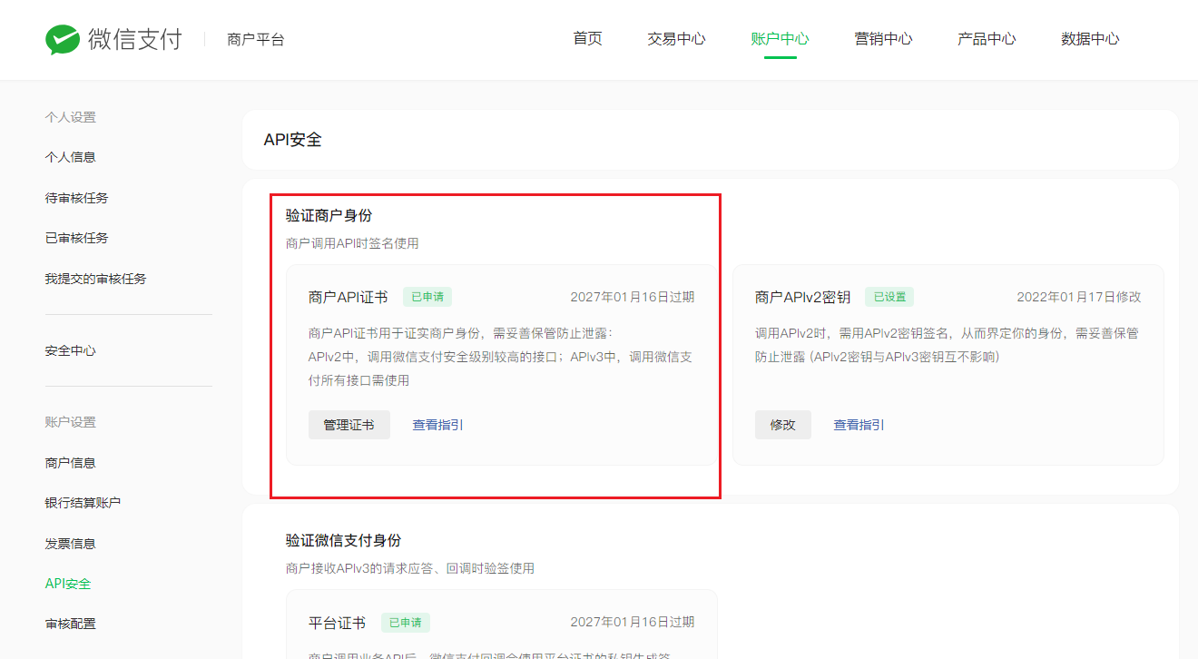
Task: Click the WeChat Pay logo icon
Action: point(63,39)
